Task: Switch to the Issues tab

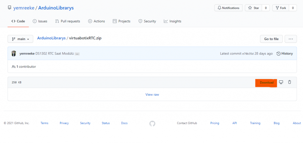Action: pyautogui.click(x=40, y=21)
